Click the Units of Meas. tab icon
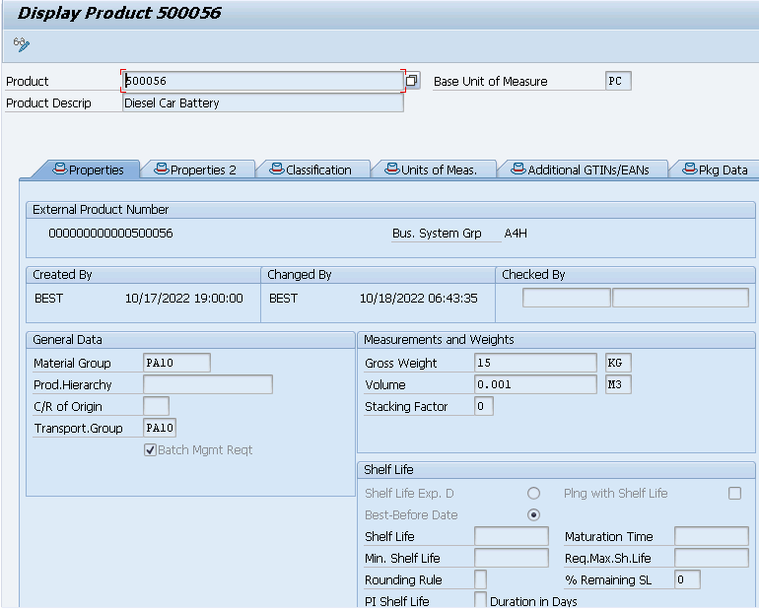Screen dimensions: 759x611 point(391,169)
